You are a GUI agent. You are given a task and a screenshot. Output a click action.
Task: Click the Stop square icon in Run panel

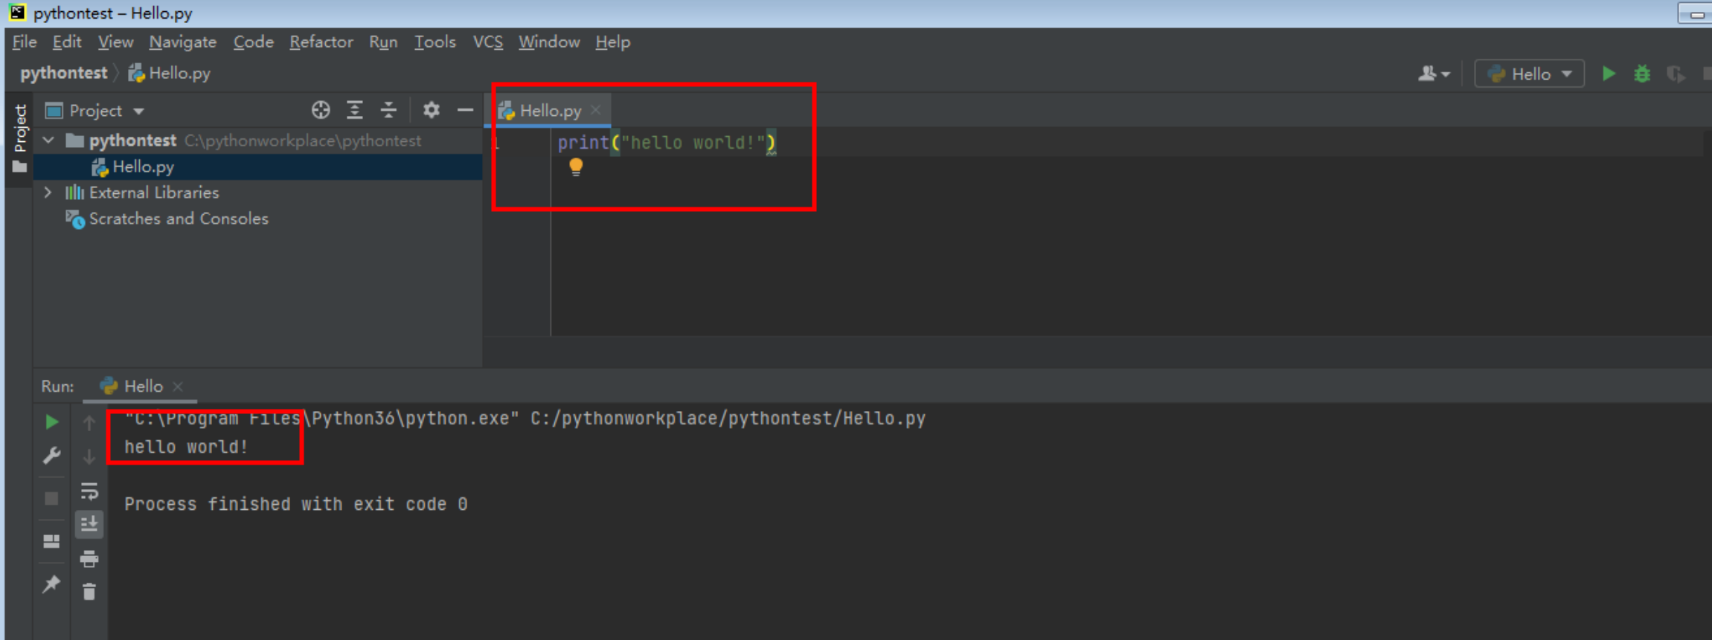[51, 498]
